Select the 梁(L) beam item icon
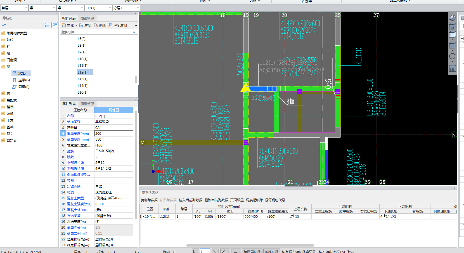 [15, 73]
